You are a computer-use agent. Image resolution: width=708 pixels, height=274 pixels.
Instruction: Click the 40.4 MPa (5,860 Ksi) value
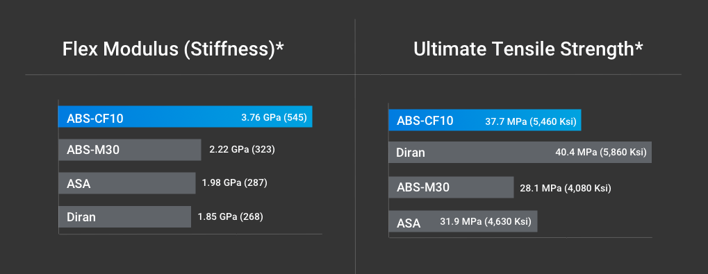click(601, 153)
